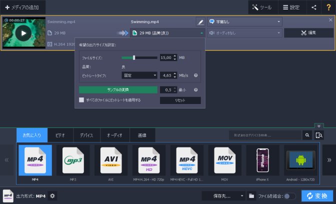
Task: Open the 保存先 save-to dropdown
Action: pos(223,196)
